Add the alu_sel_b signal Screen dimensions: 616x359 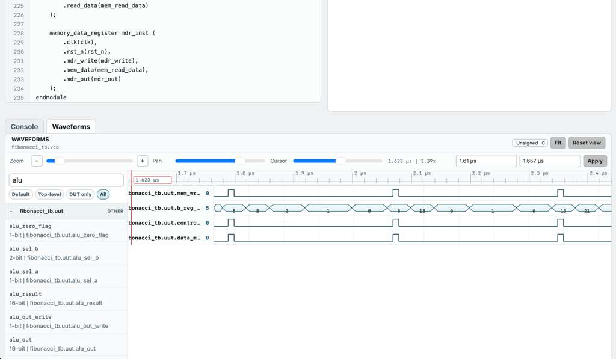pyautogui.click(x=66, y=253)
